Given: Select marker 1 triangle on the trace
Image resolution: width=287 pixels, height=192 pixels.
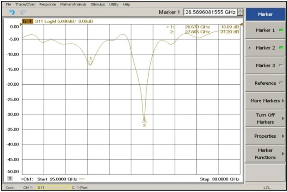Looking at the screenshot, I should coord(91,63).
